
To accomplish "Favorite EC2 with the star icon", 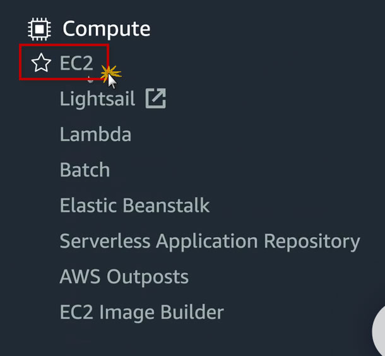I will pyautogui.click(x=41, y=63).
